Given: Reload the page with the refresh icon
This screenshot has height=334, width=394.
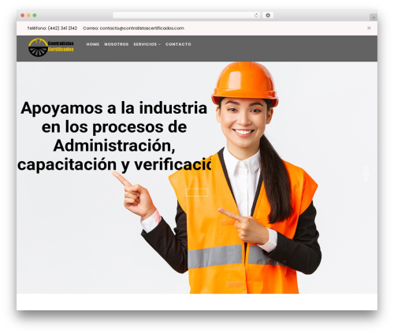Looking at the screenshot, I should [256, 15].
